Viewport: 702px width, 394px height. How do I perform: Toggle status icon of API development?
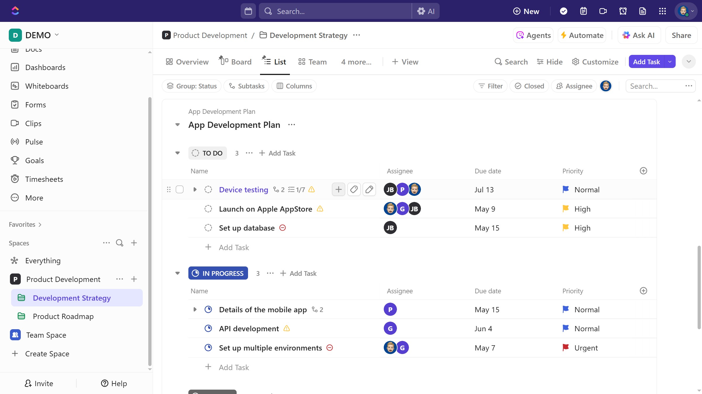pos(208,328)
